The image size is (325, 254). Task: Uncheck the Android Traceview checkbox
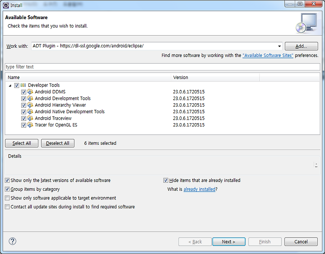(23, 119)
